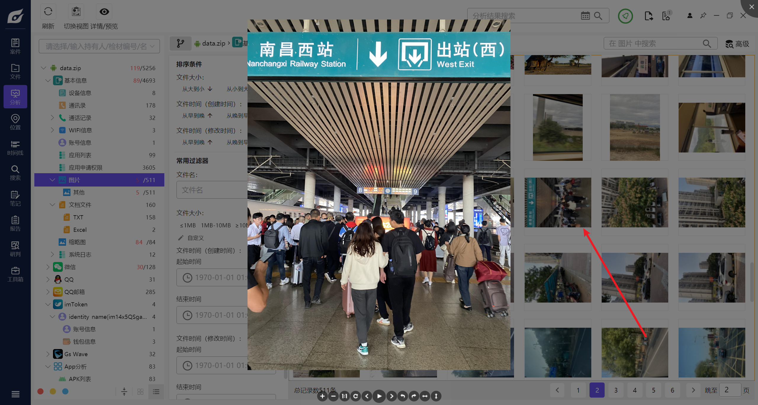Click the red color tag dot
Viewport: 758px width, 405px height.
[41, 391]
